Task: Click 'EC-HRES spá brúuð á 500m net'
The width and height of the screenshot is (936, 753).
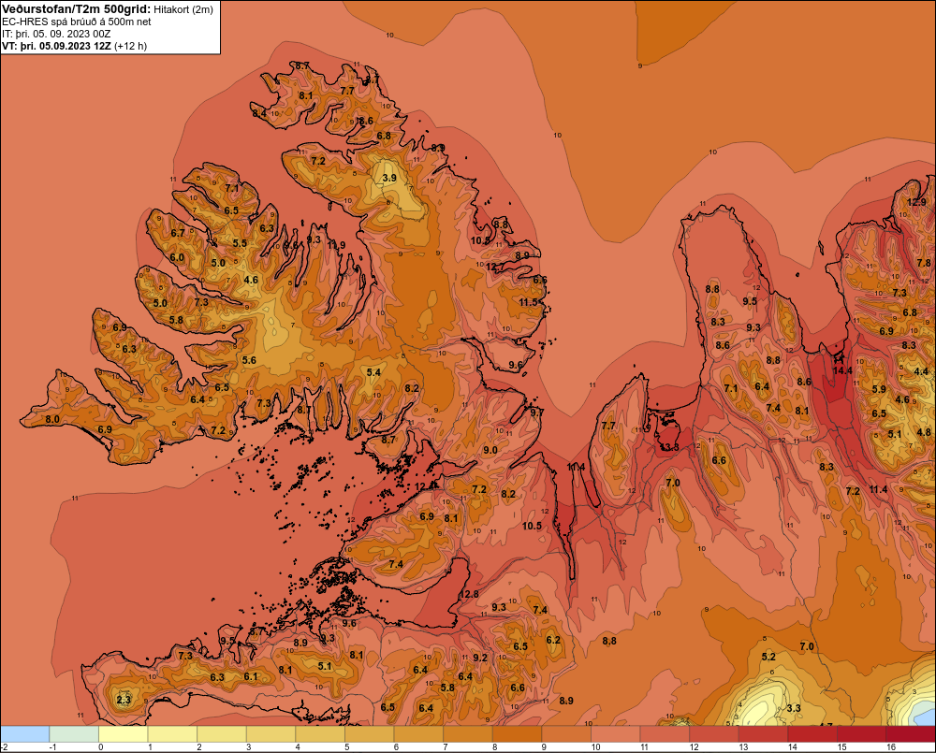Action: coord(77,22)
